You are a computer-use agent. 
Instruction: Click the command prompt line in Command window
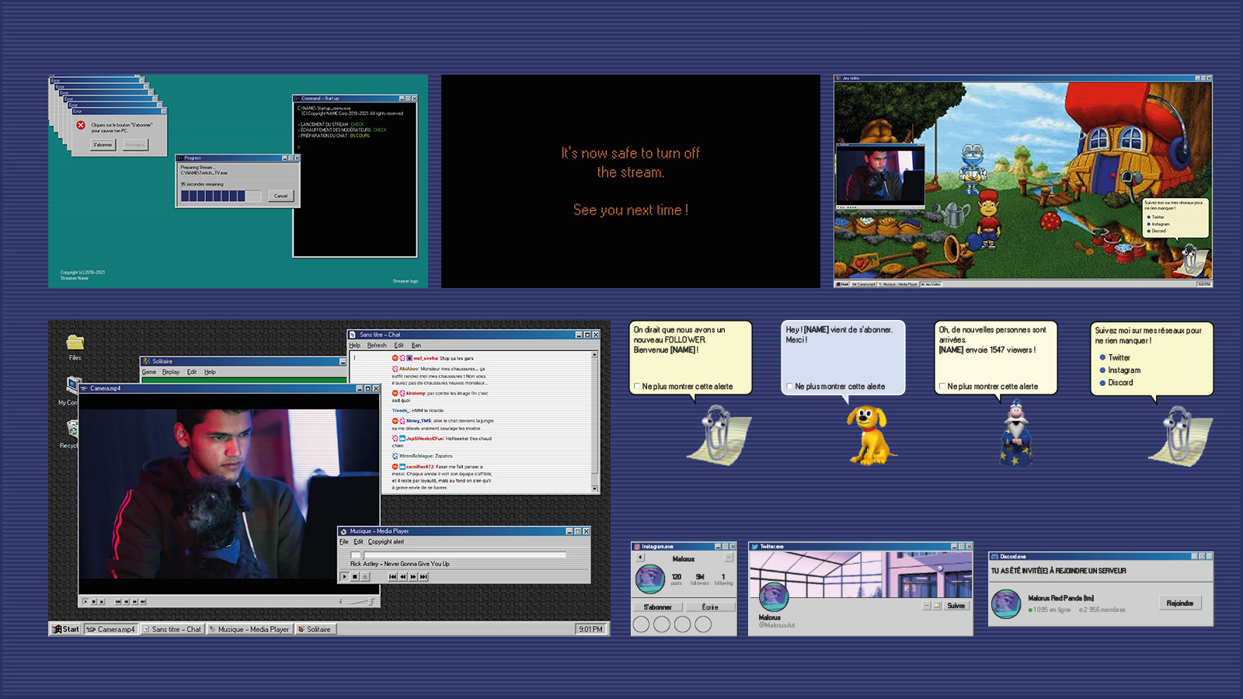pyautogui.click(x=299, y=147)
